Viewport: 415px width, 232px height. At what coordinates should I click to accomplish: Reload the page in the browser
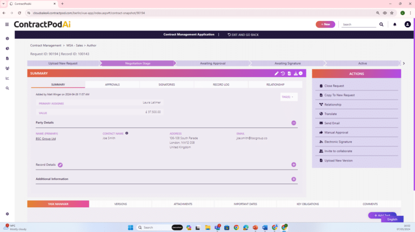click(19, 13)
